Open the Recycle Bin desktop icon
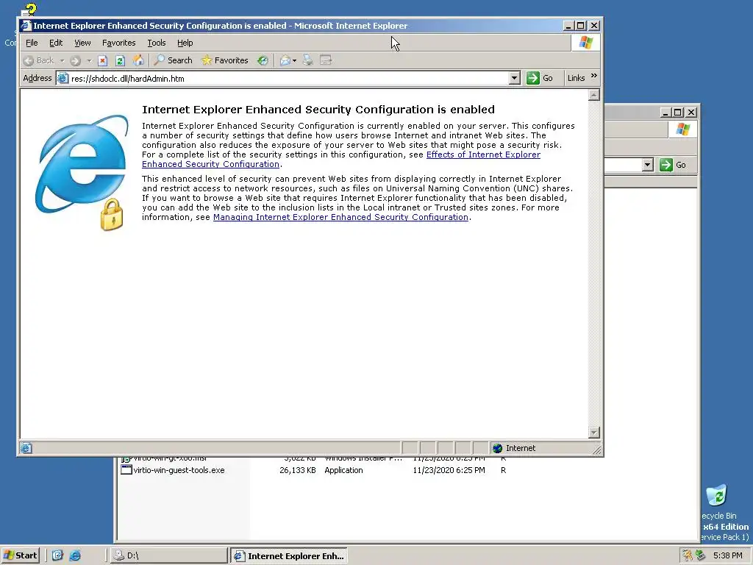 pos(716,495)
